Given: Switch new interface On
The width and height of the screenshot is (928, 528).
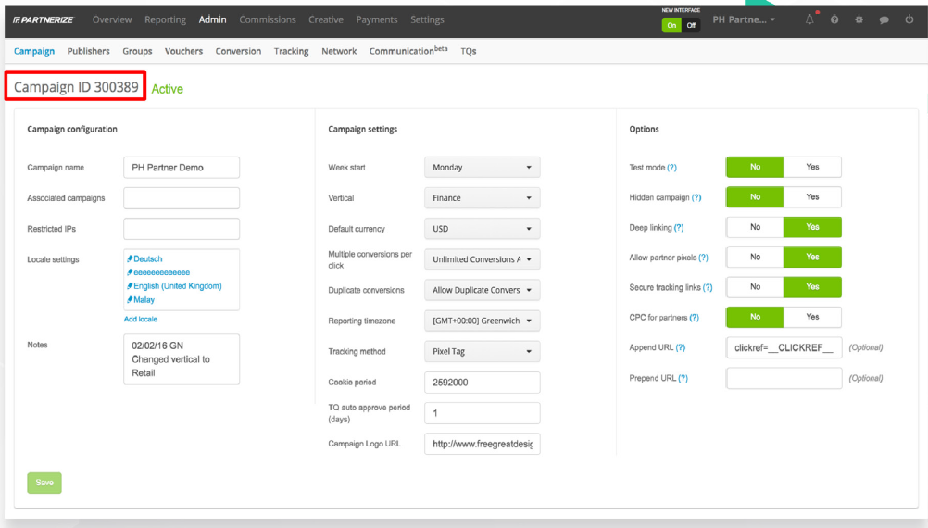Looking at the screenshot, I should pos(671,25).
